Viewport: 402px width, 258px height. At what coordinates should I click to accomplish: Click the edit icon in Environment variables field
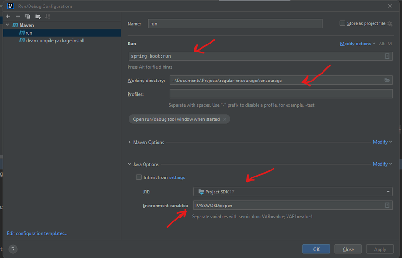(387, 206)
